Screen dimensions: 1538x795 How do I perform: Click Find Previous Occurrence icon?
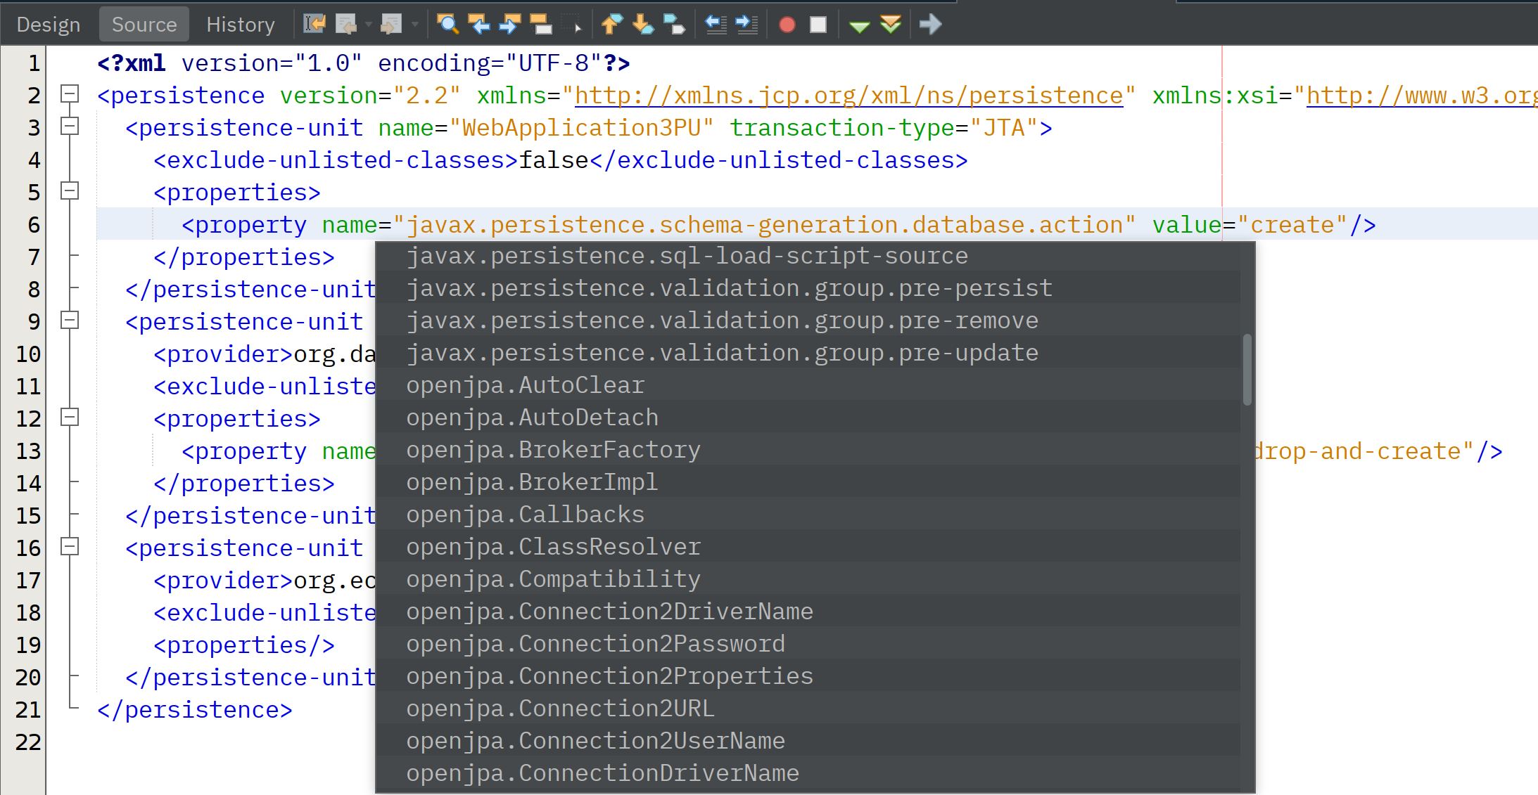(479, 25)
